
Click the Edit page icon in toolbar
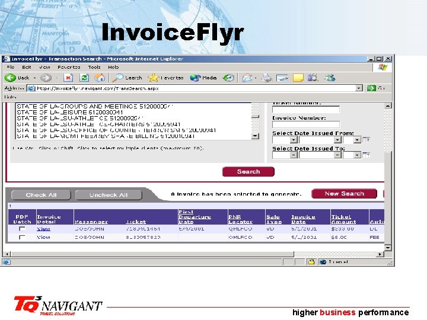282,78
